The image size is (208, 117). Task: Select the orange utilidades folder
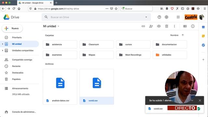coord(170,55)
